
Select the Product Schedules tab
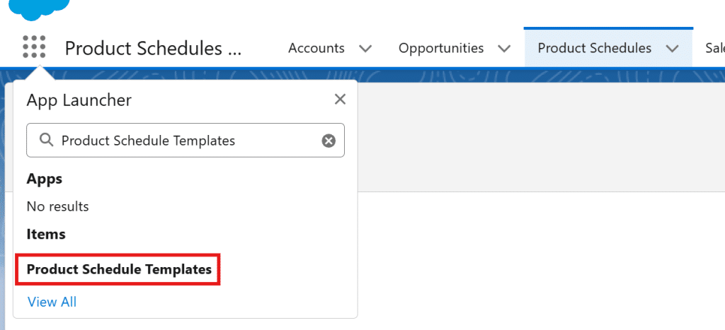[594, 49]
